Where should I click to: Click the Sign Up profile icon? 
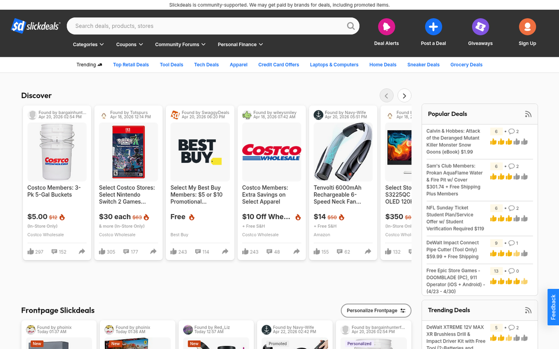point(527,27)
